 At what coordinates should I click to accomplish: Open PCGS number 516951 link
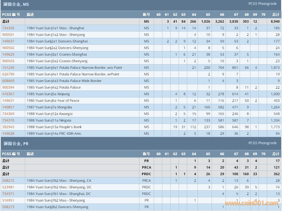click(8, 200)
